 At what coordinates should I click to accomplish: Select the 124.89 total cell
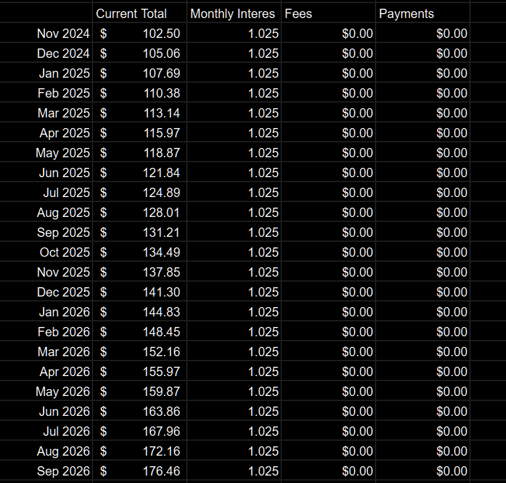point(140,193)
